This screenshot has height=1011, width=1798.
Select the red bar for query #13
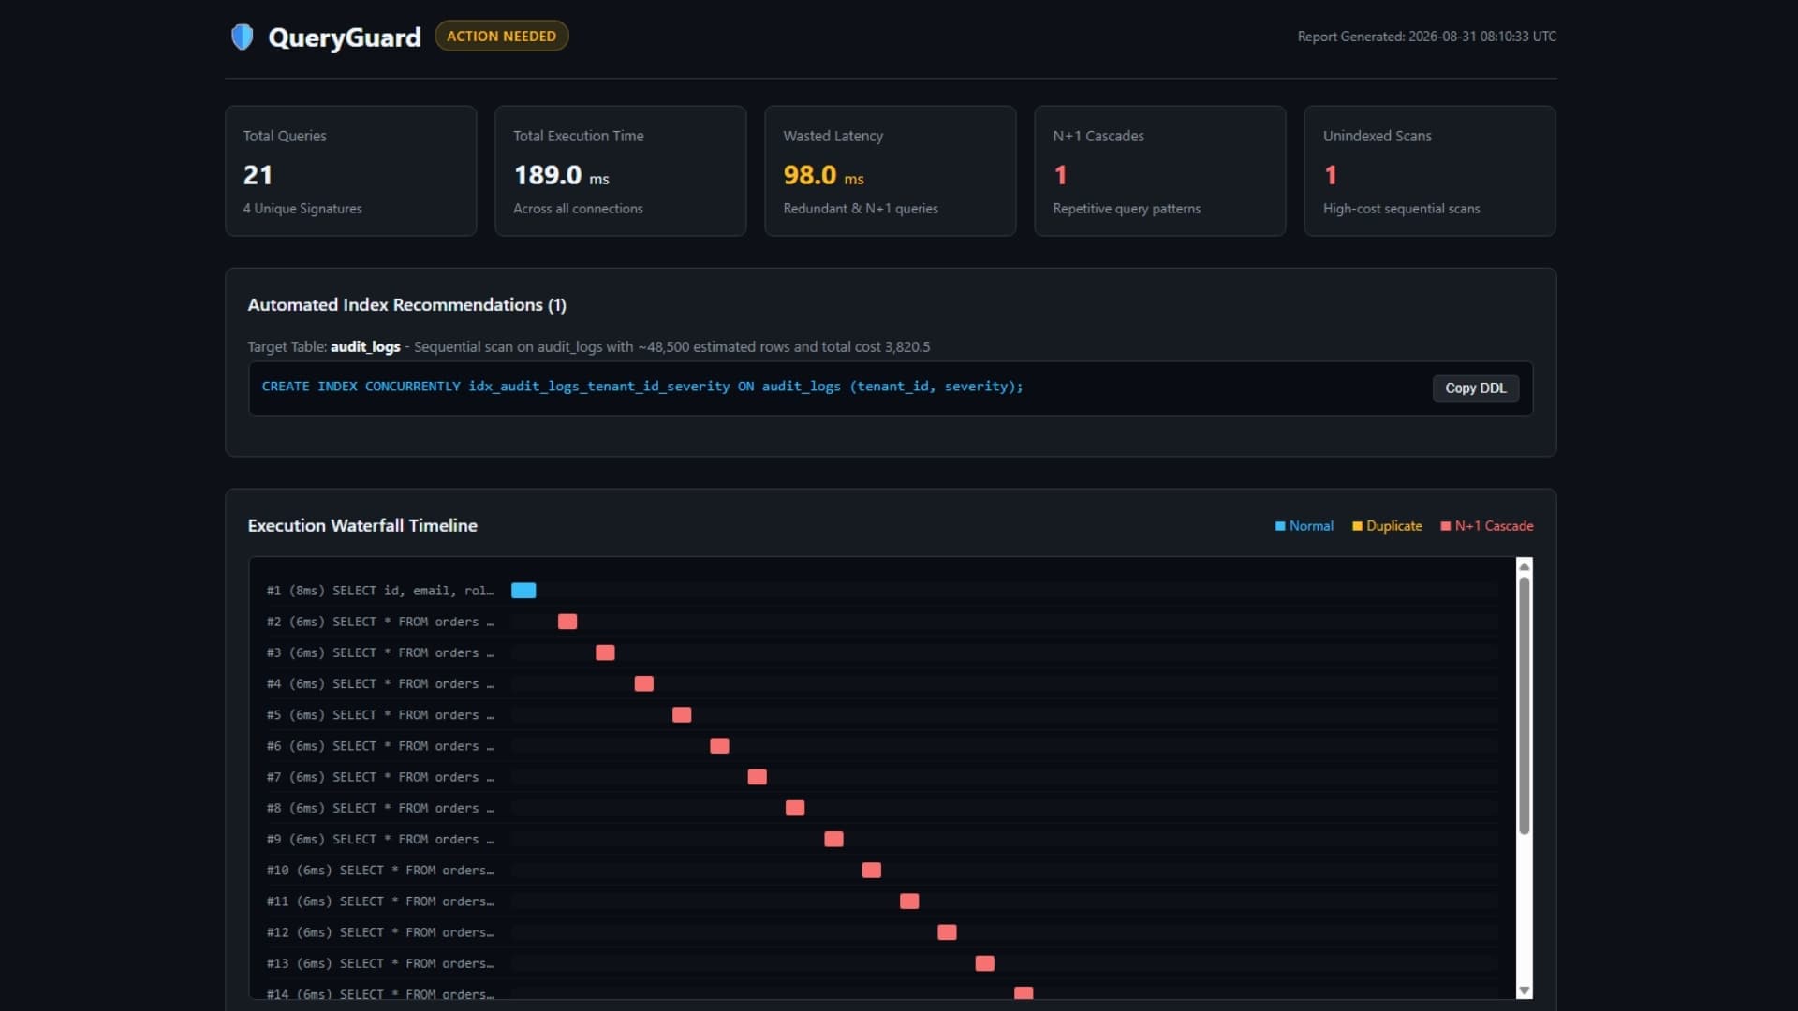(x=984, y=963)
